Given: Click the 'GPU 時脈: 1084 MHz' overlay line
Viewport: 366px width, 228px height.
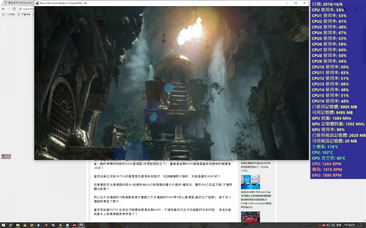Looking at the screenshot, I should 331,118.
